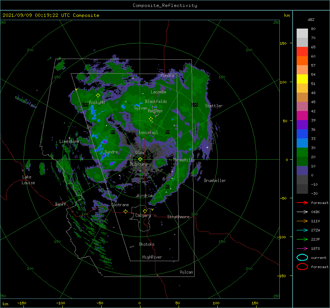Click the Limestone label
Viewport: 330px width, 308px height.
coord(69,141)
